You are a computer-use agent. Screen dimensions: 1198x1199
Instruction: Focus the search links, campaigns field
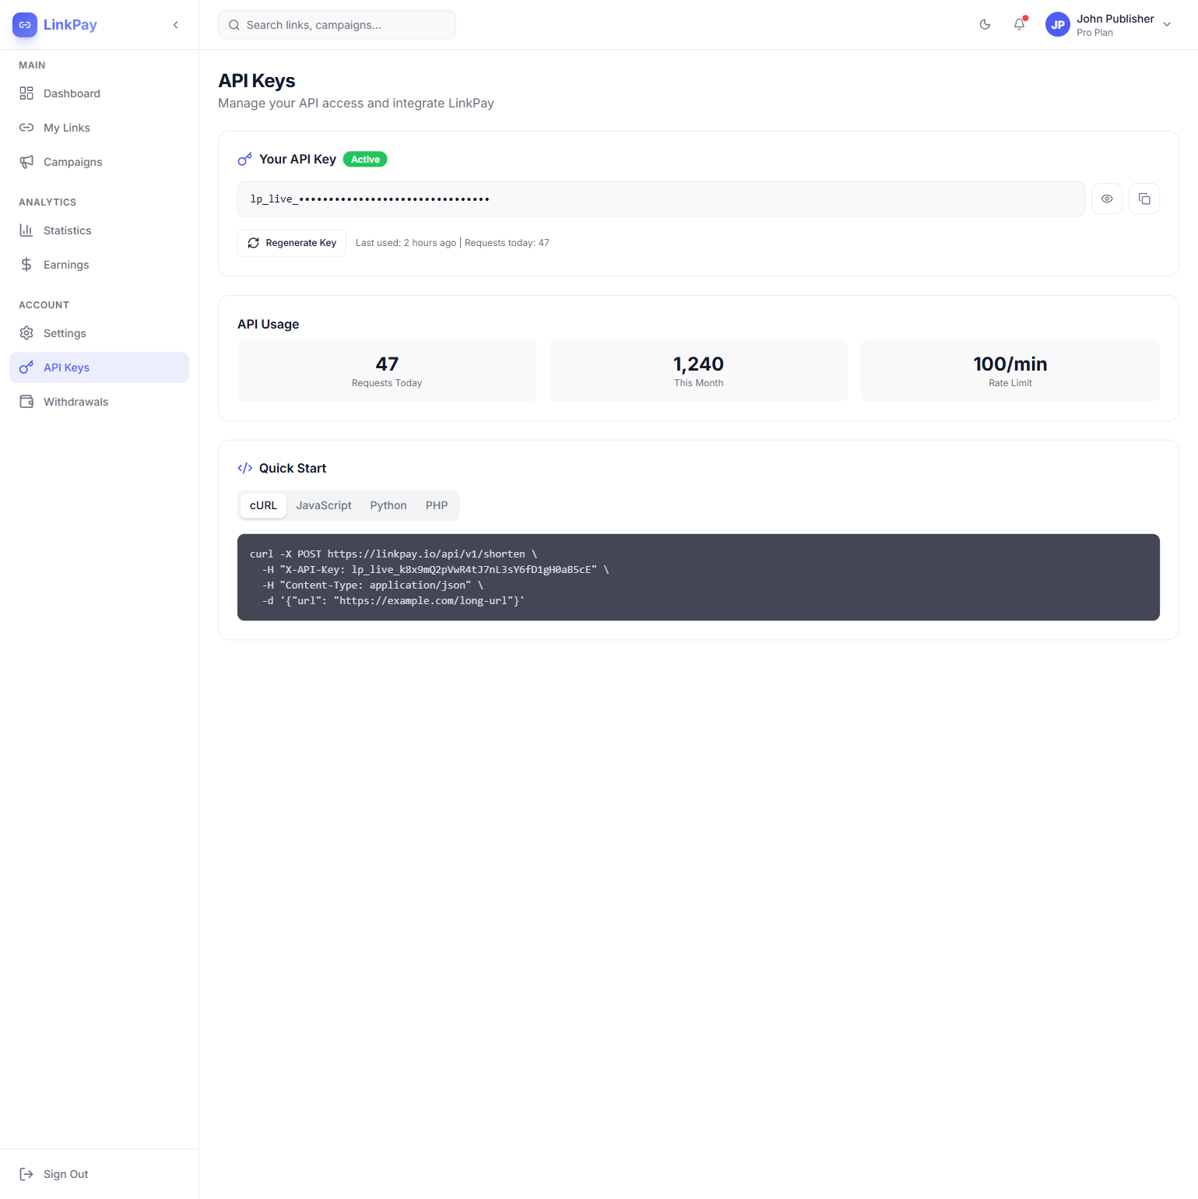pyautogui.click(x=336, y=25)
